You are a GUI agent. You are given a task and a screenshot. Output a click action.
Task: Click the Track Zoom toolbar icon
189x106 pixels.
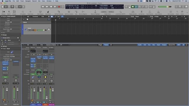[30, 12]
